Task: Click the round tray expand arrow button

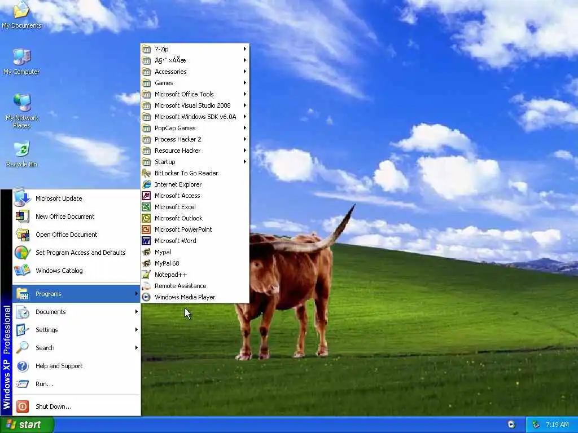Action: point(511,425)
